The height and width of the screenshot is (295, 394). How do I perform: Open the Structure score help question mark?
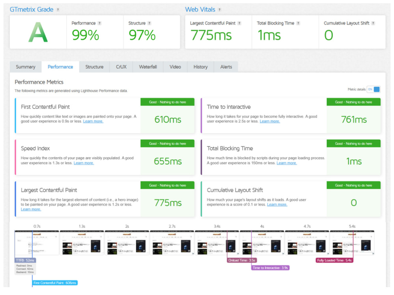[x=149, y=23]
